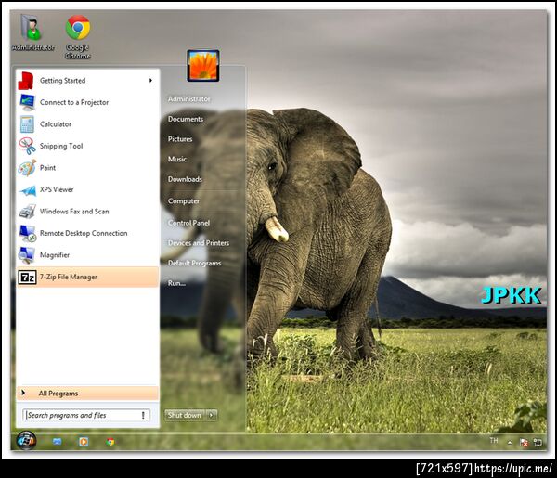
Task: Open Getting Started from Start menu
Action: [87, 81]
